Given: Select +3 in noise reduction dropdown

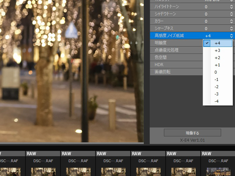Looking at the screenshot, I should click(218, 51).
